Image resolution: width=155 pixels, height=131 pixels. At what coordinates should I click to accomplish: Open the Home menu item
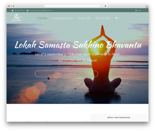coord(42,18)
